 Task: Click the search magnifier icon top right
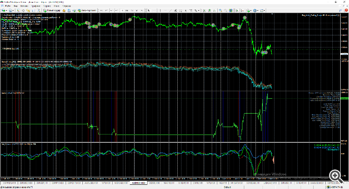(340, 10)
